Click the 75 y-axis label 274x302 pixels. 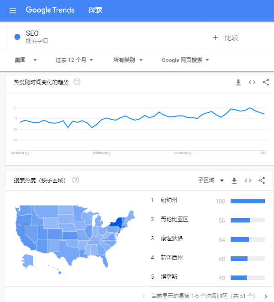(16, 118)
